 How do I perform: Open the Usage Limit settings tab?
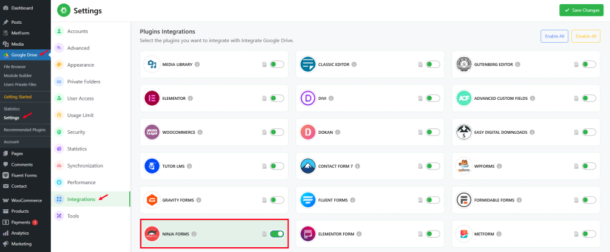tap(91, 115)
